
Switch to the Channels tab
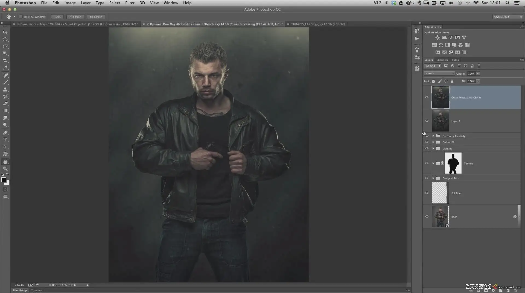(x=442, y=60)
